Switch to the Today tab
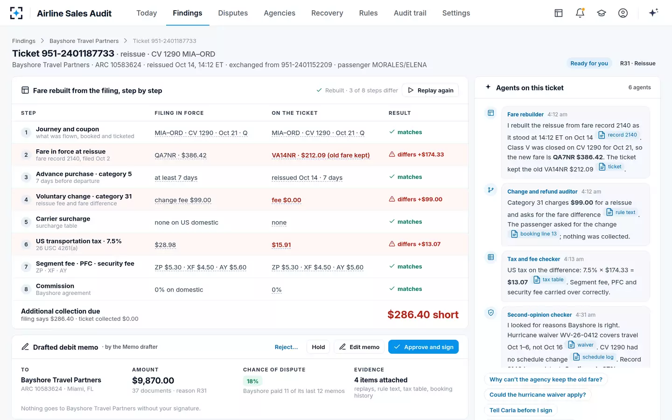The height and width of the screenshot is (420, 672). point(147,13)
